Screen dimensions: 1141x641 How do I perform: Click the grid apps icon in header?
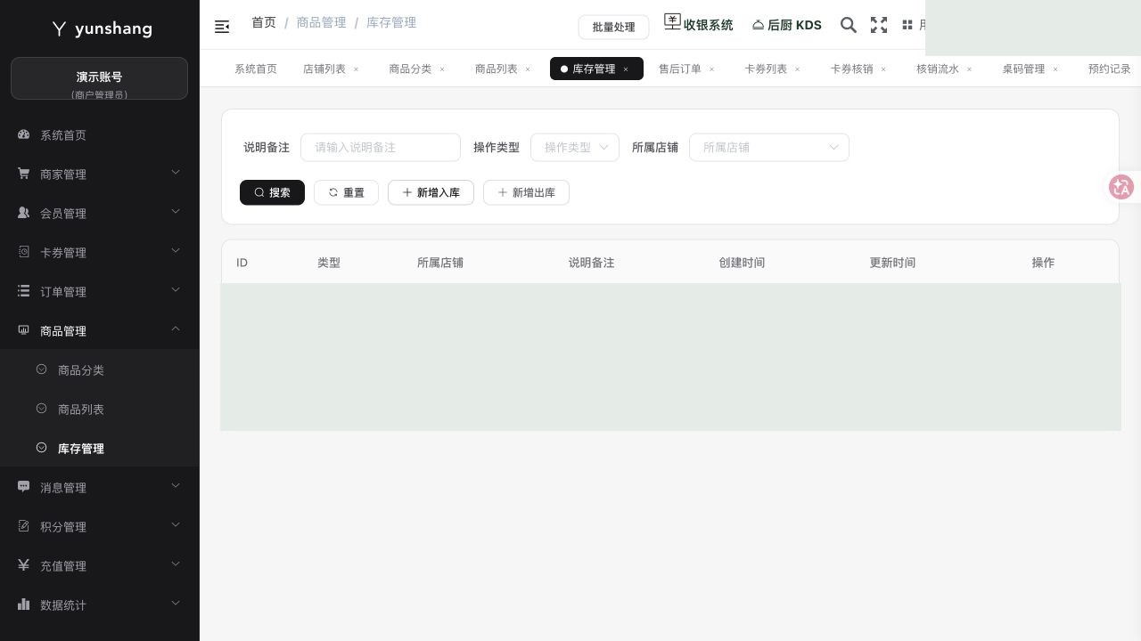coord(907,25)
